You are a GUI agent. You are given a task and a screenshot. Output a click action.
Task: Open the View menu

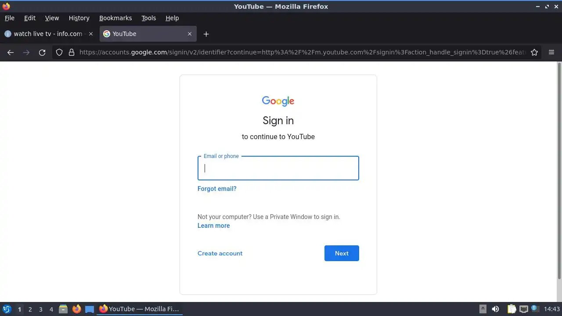tap(52, 18)
